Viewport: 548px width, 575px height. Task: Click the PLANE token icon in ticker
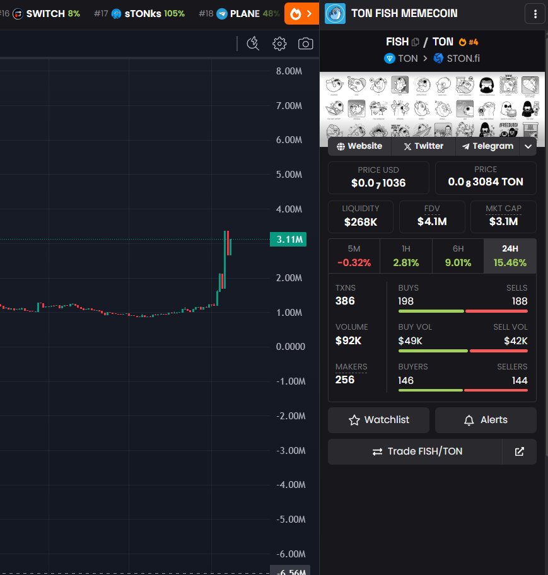(222, 14)
